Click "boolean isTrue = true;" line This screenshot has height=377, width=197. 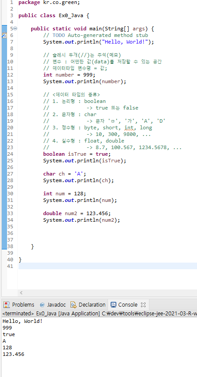pyautogui.click(x=77, y=154)
